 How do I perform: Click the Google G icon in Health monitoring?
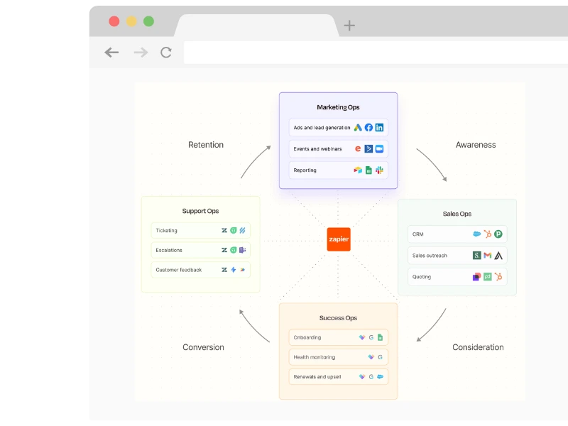pos(380,357)
